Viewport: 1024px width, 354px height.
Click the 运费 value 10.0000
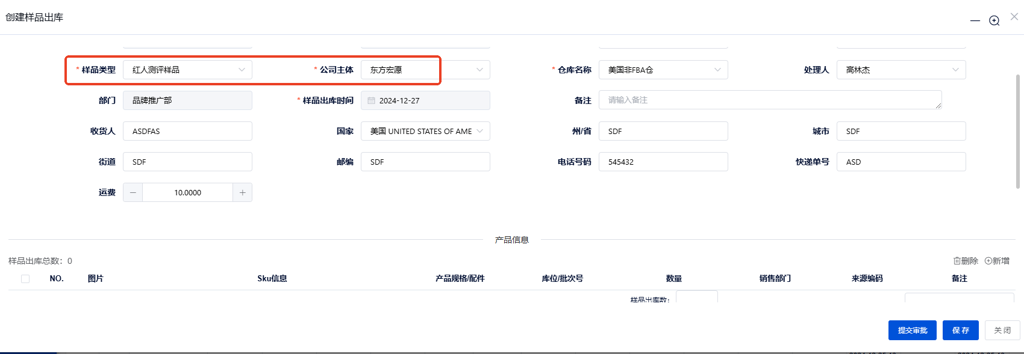point(188,192)
